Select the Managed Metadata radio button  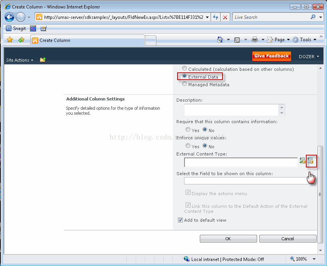(184, 84)
